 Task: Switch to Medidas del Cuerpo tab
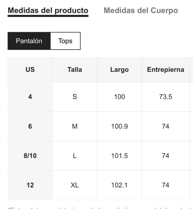pos(141,11)
